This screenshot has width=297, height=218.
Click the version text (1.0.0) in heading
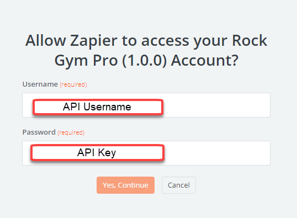pos(144,61)
